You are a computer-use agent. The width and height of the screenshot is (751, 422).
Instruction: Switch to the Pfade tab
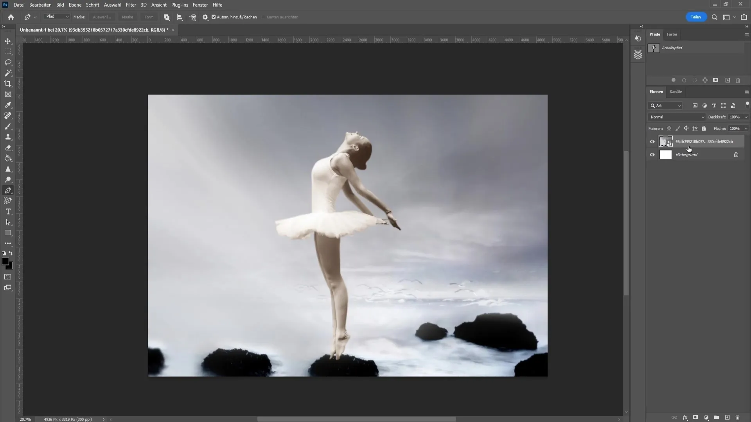pyautogui.click(x=655, y=34)
